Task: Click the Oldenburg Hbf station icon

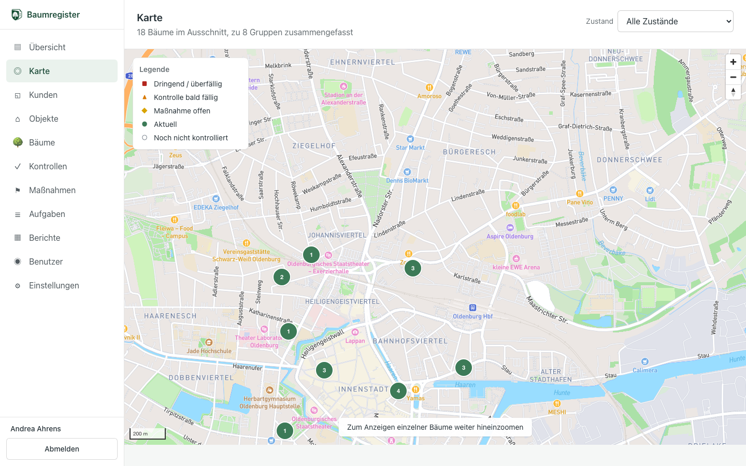Action: tap(472, 308)
